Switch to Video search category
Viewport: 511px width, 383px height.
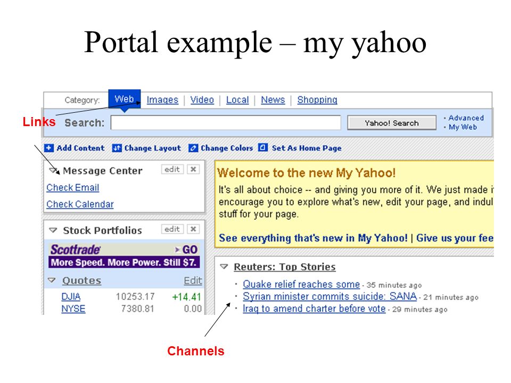point(202,99)
